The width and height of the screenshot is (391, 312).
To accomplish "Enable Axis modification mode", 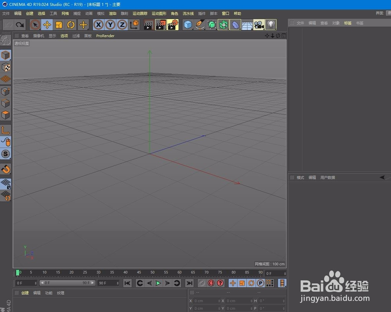I will click(5, 130).
